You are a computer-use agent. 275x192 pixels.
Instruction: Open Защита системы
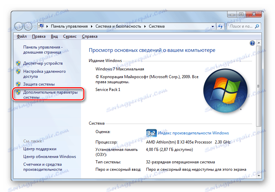click(x=39, y=84)
